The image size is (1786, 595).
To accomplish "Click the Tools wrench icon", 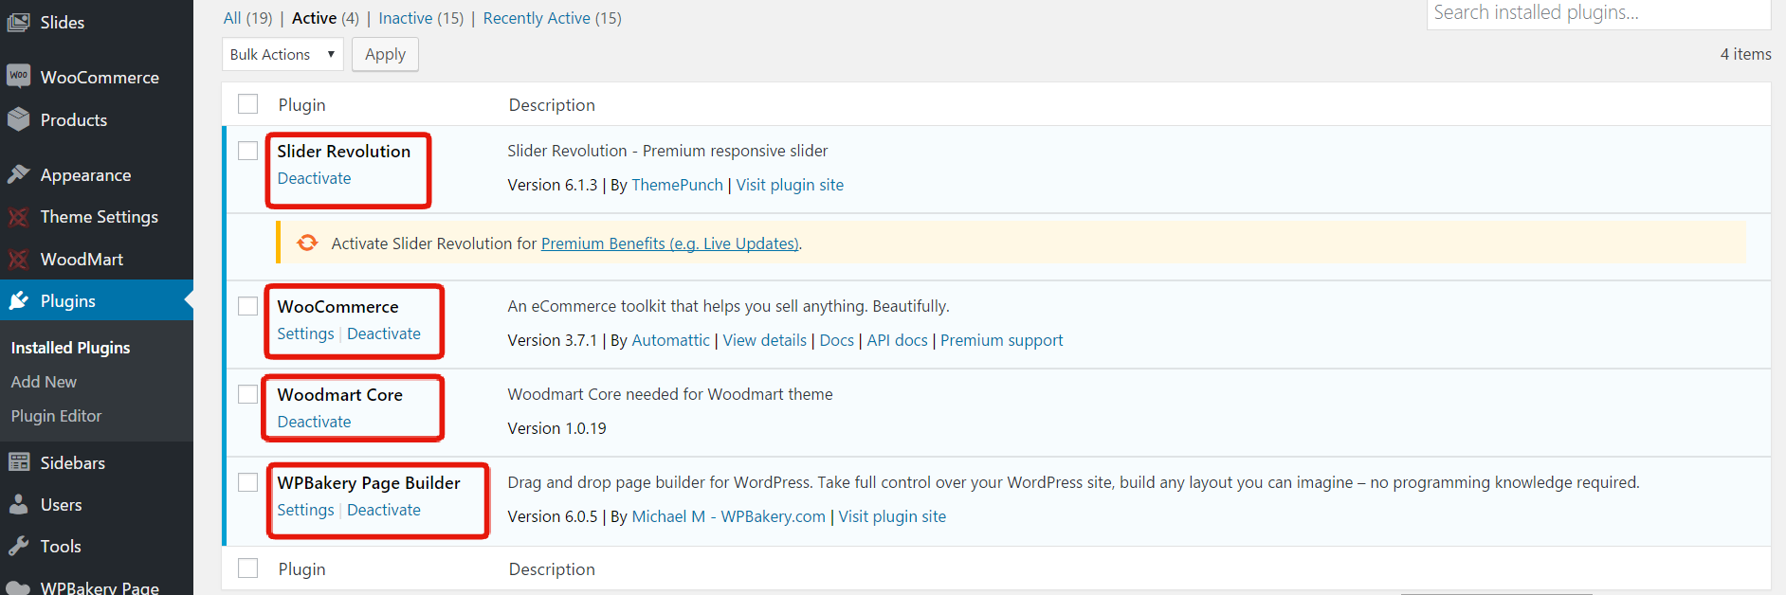I will coord(18,546).
